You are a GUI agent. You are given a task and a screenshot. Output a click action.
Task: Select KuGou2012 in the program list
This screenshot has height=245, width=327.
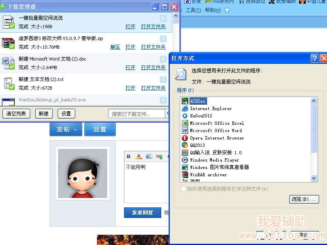pos(201,116)
